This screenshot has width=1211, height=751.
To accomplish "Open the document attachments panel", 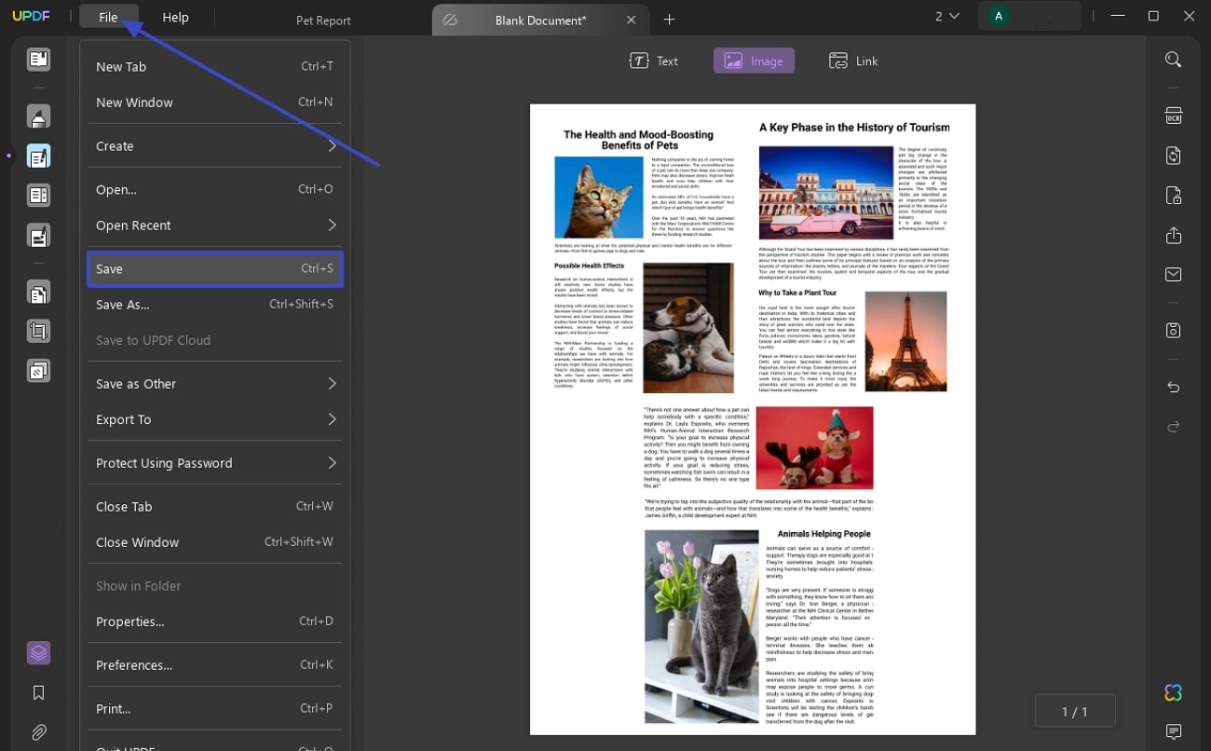I will (38, 732).
